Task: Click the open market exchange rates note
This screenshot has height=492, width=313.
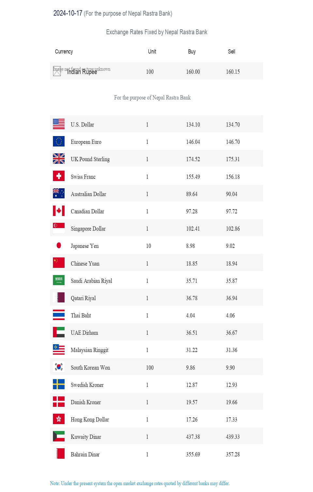Action: (140, 483)
